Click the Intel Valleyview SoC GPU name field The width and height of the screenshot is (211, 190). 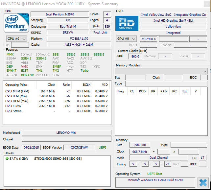click(x=173, y=14)
